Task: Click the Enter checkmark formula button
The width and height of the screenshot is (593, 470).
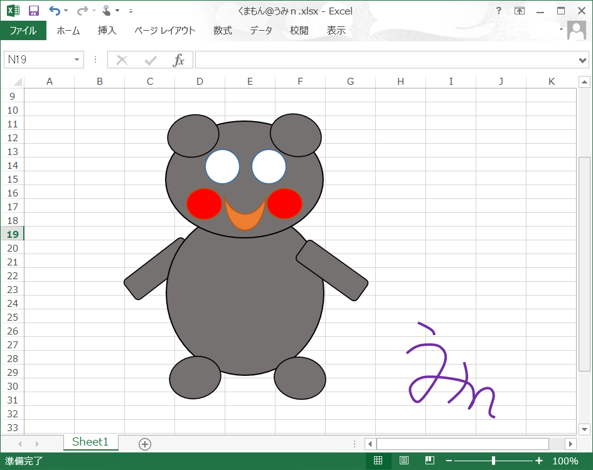Action: click(151, 60)
